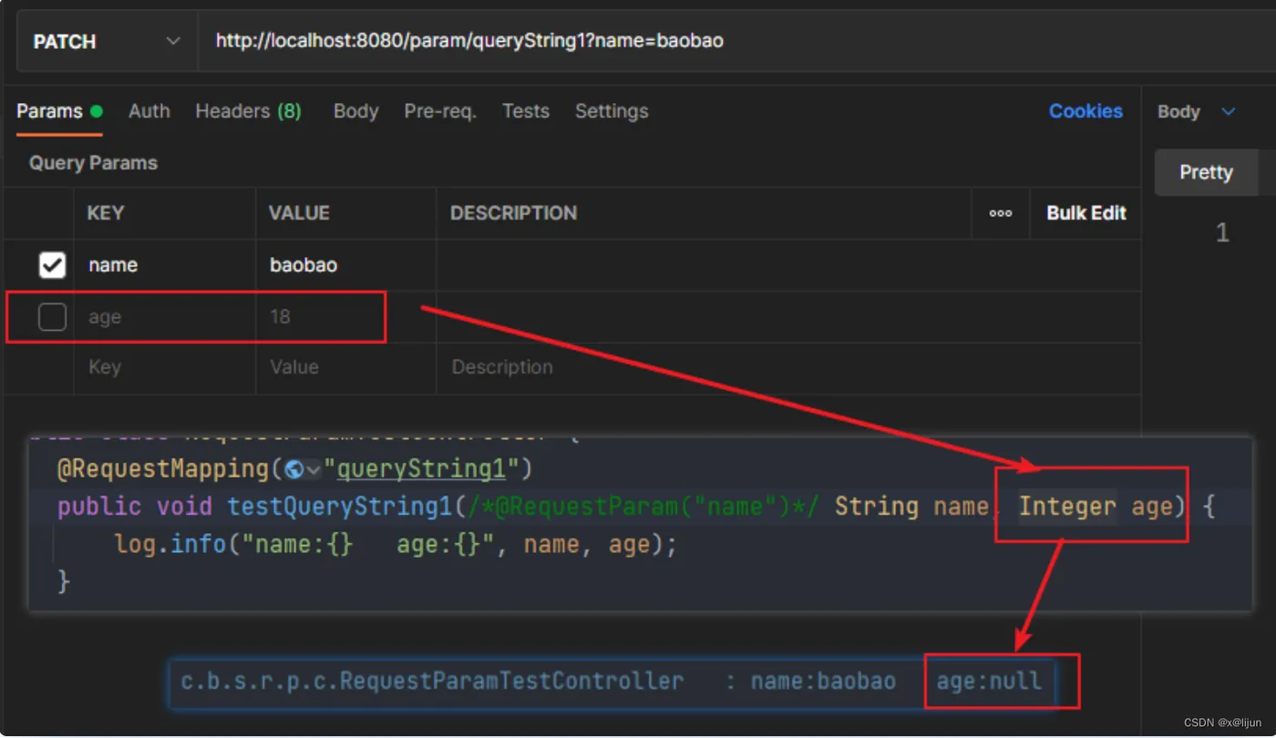1276x738 pixels.
Task: Click the RequestParamTestController log text
Action: (432, 682)
